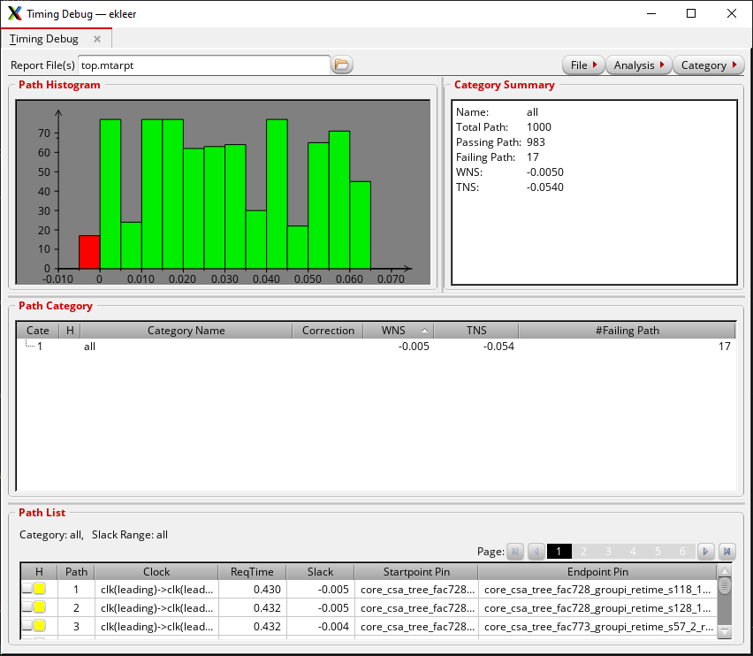
Task: Jump to last page of path list
Action: pyautogui.click(x=727, y=552)
